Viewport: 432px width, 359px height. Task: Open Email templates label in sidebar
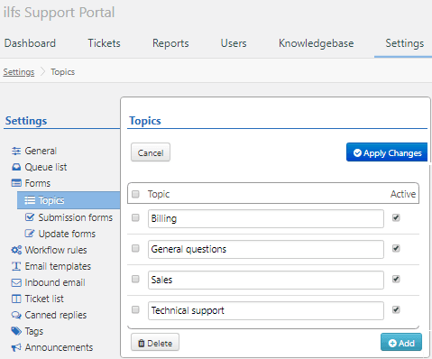[58, 266]
